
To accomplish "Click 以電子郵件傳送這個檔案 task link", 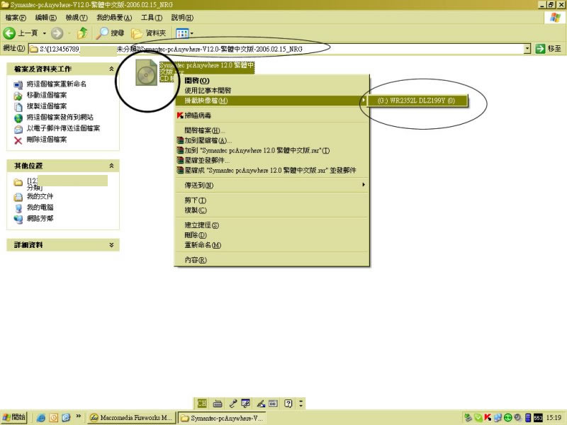I will click(63, 128).
